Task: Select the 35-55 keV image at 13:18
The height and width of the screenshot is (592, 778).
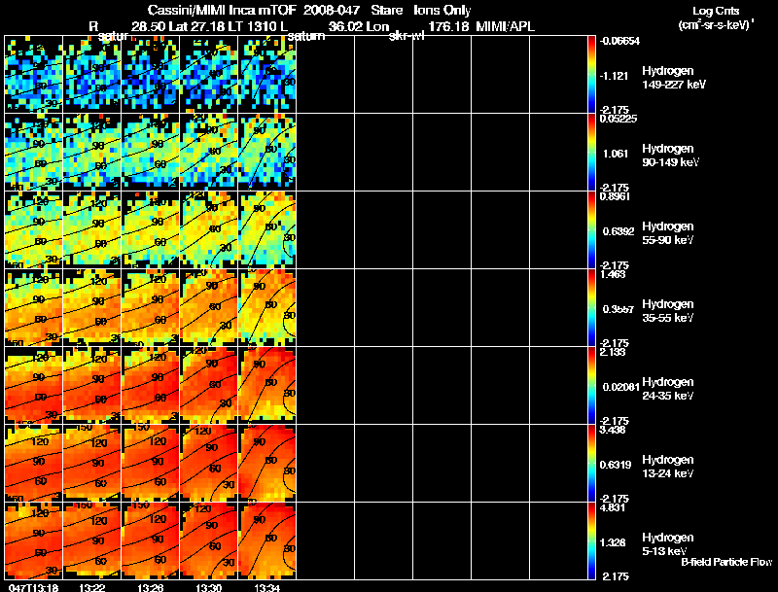Action: tap(34, 308)
